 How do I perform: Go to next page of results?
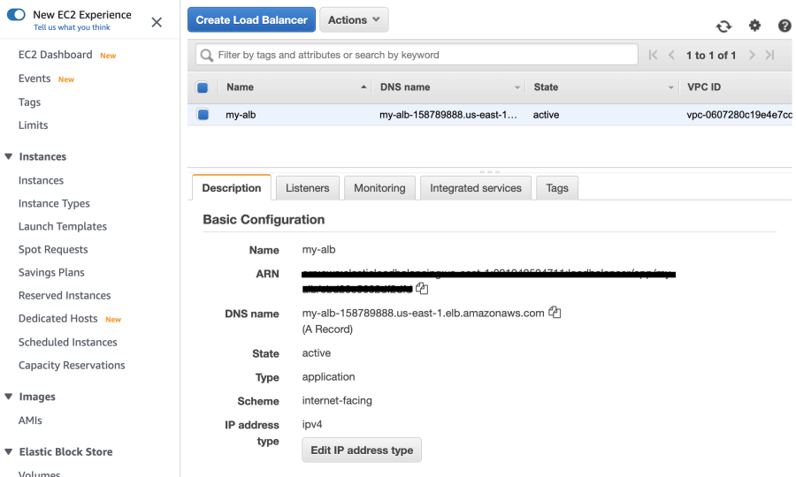pos(752,55)
